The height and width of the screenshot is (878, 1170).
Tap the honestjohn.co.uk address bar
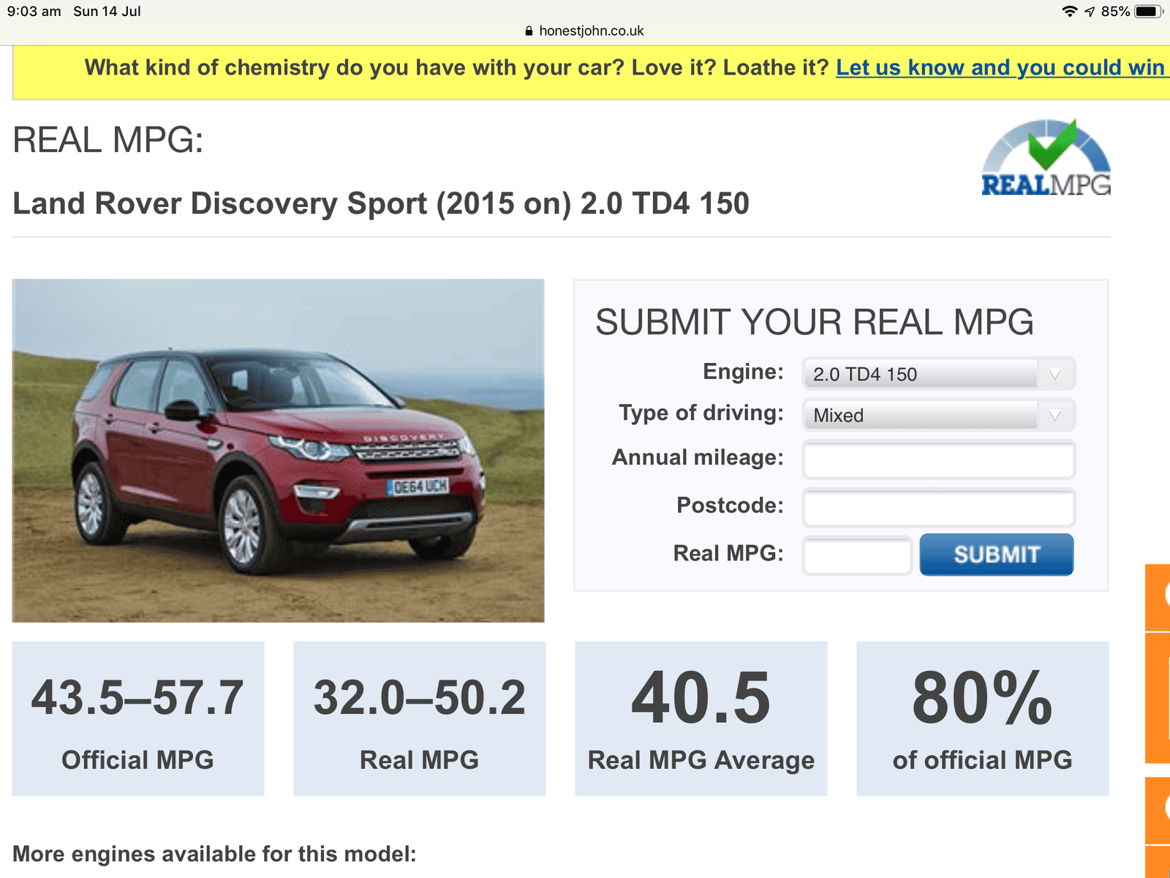585,31
